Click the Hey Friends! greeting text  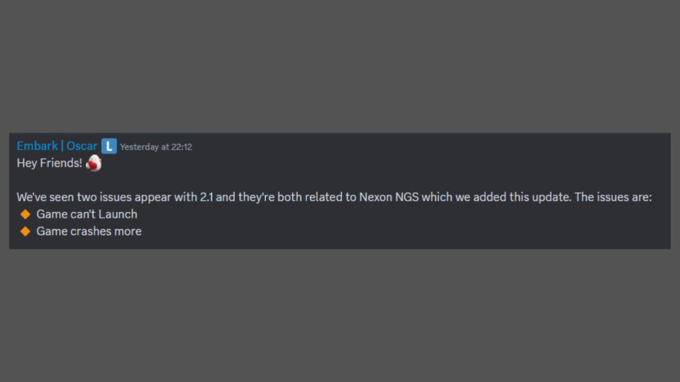(x=49, y=163)
